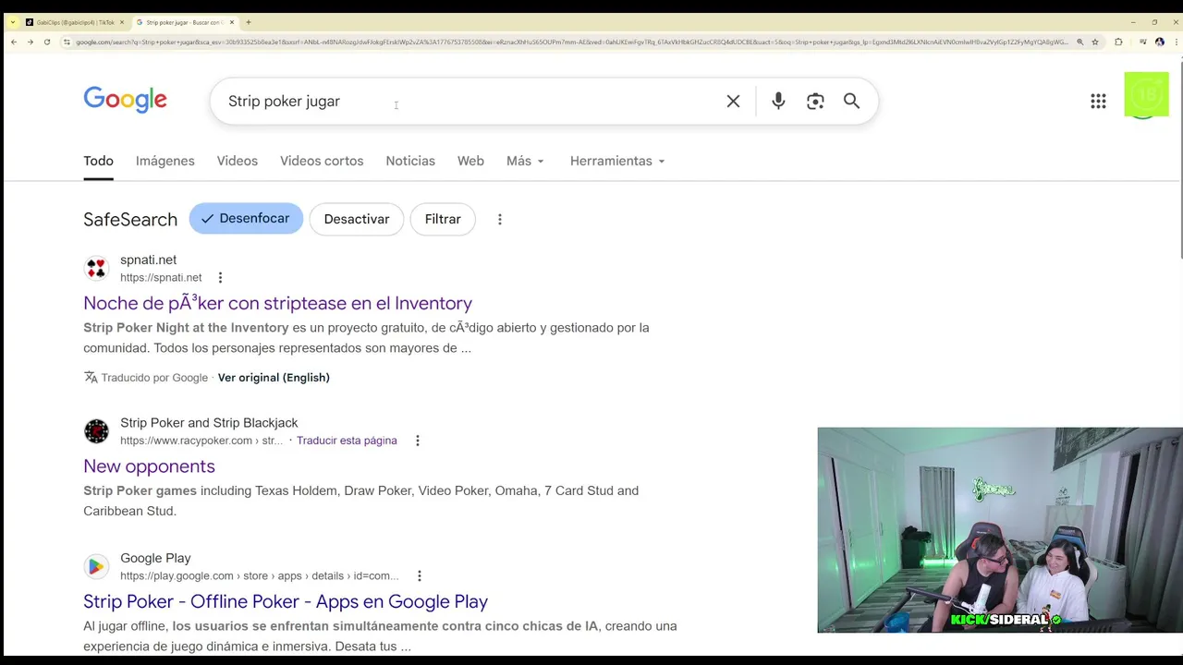The width and height of the screenshot is (1183, 665).
Task: Click 'Traducir esta página' link
Action: click(x=347, y=441)
